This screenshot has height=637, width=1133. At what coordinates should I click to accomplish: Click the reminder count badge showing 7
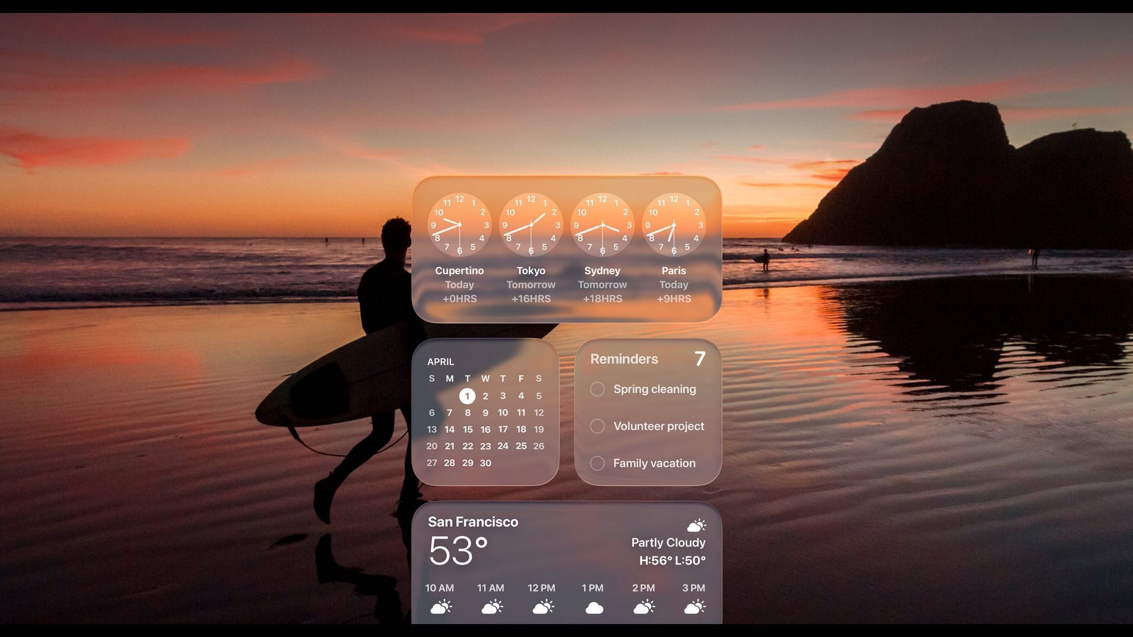700,358
